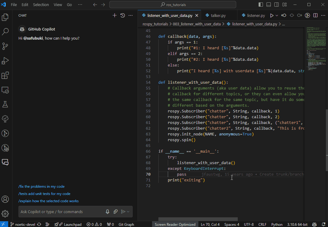Open the View menu
Screen dimensions: 328x227
click(58, 5)
